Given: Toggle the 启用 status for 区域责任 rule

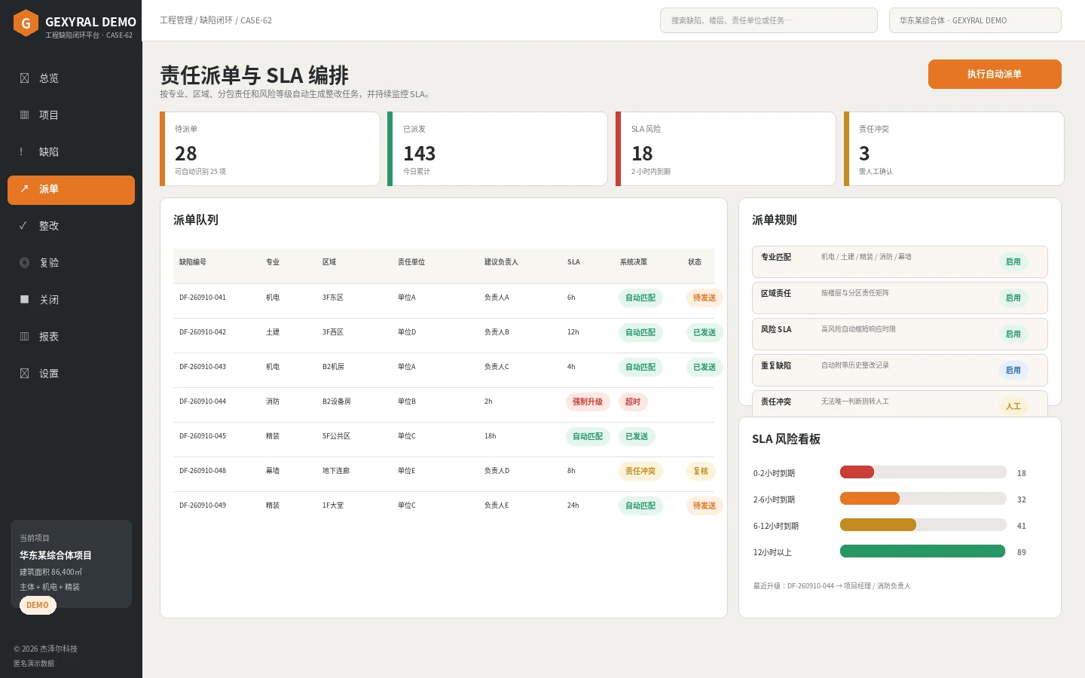Looking at the screenshot, I should 1013,298.
